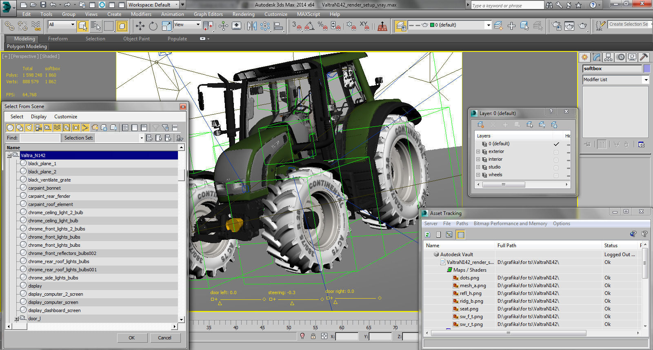Open the Rendered Frame Window icon

(x=569, y=26)
